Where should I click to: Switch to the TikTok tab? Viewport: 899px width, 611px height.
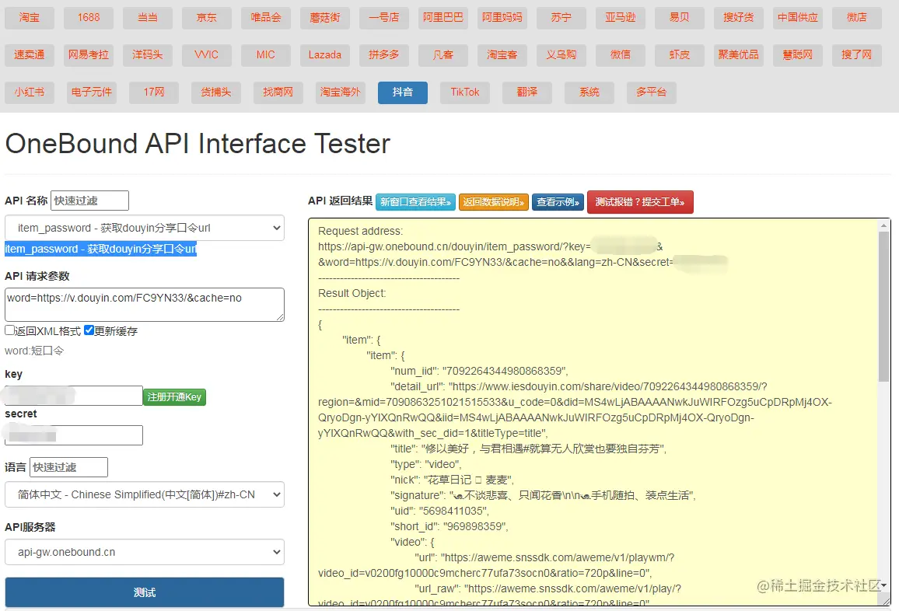(465, 93)
